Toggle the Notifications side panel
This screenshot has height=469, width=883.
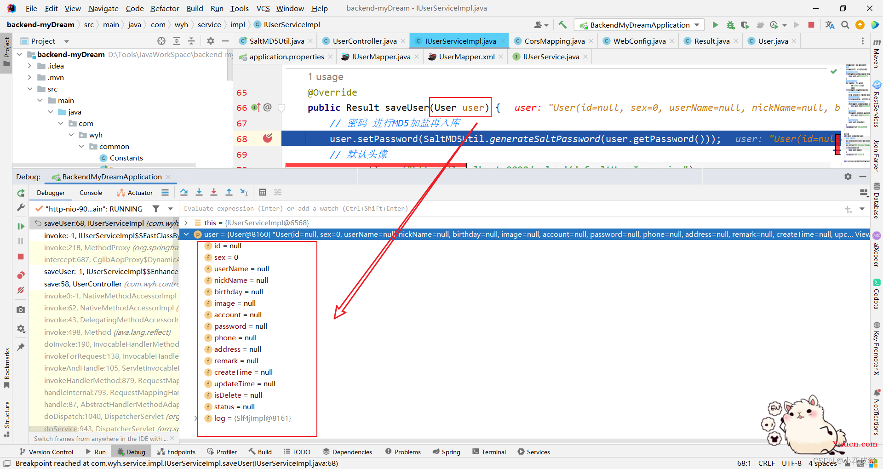click(x=877, y=412)
